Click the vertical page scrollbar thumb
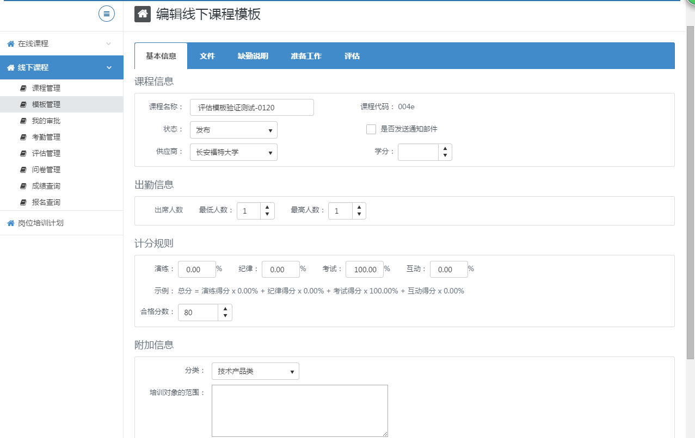This screenshot has width=695, height=438. 690,190
